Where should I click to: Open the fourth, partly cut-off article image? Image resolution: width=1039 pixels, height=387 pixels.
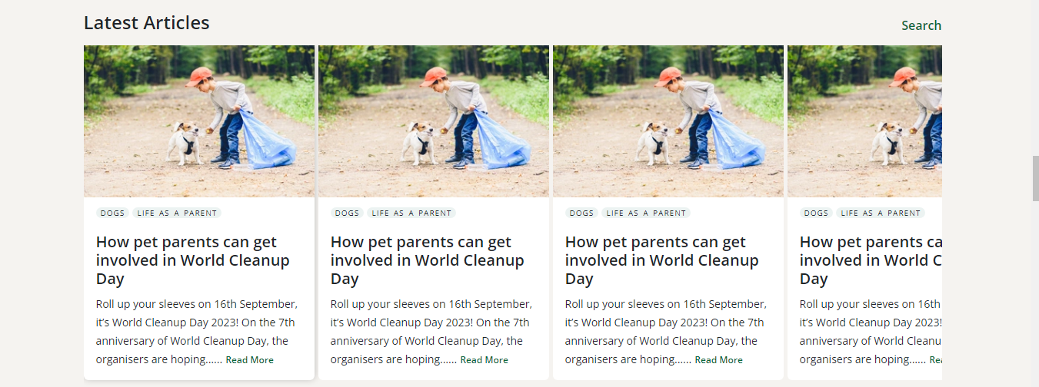click(864, 121)
